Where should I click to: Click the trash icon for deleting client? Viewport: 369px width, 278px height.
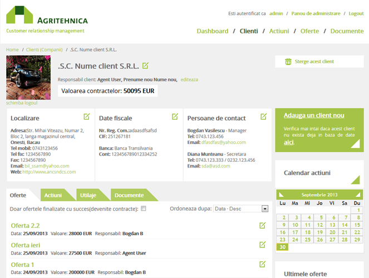[288, 62]
